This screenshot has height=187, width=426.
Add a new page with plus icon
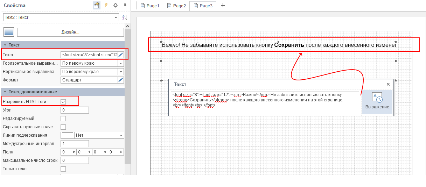pos(223,6)
